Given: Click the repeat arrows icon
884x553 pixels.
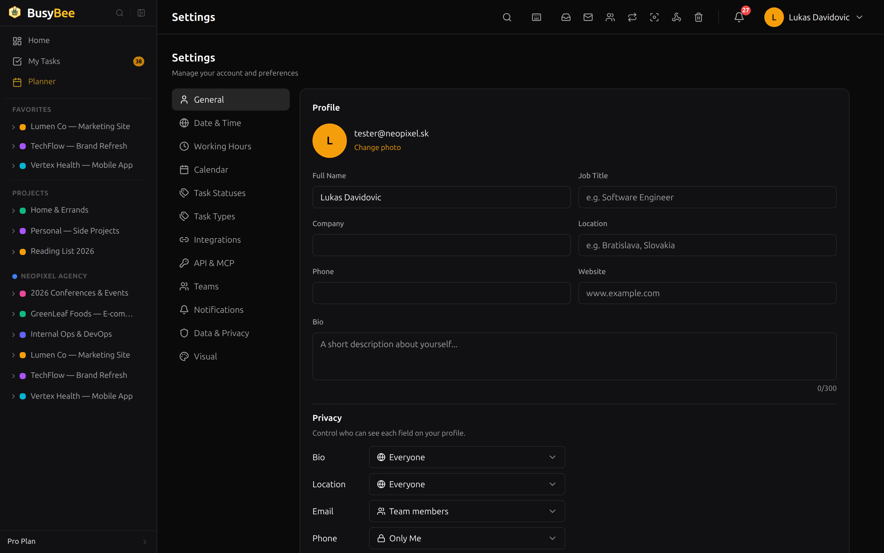Looking at the screenshot, I should click(x=632, y=17).
